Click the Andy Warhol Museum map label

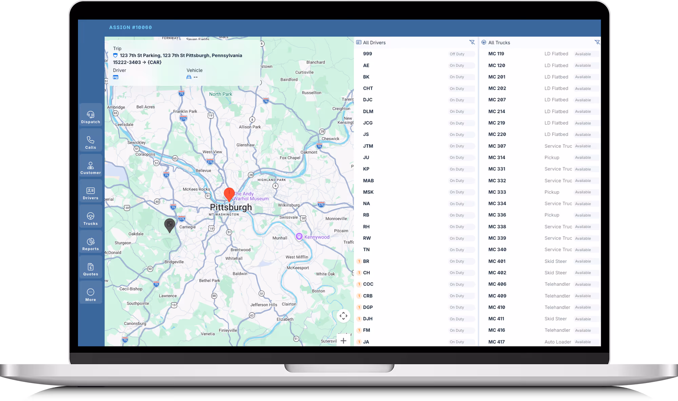pos(251,196)
